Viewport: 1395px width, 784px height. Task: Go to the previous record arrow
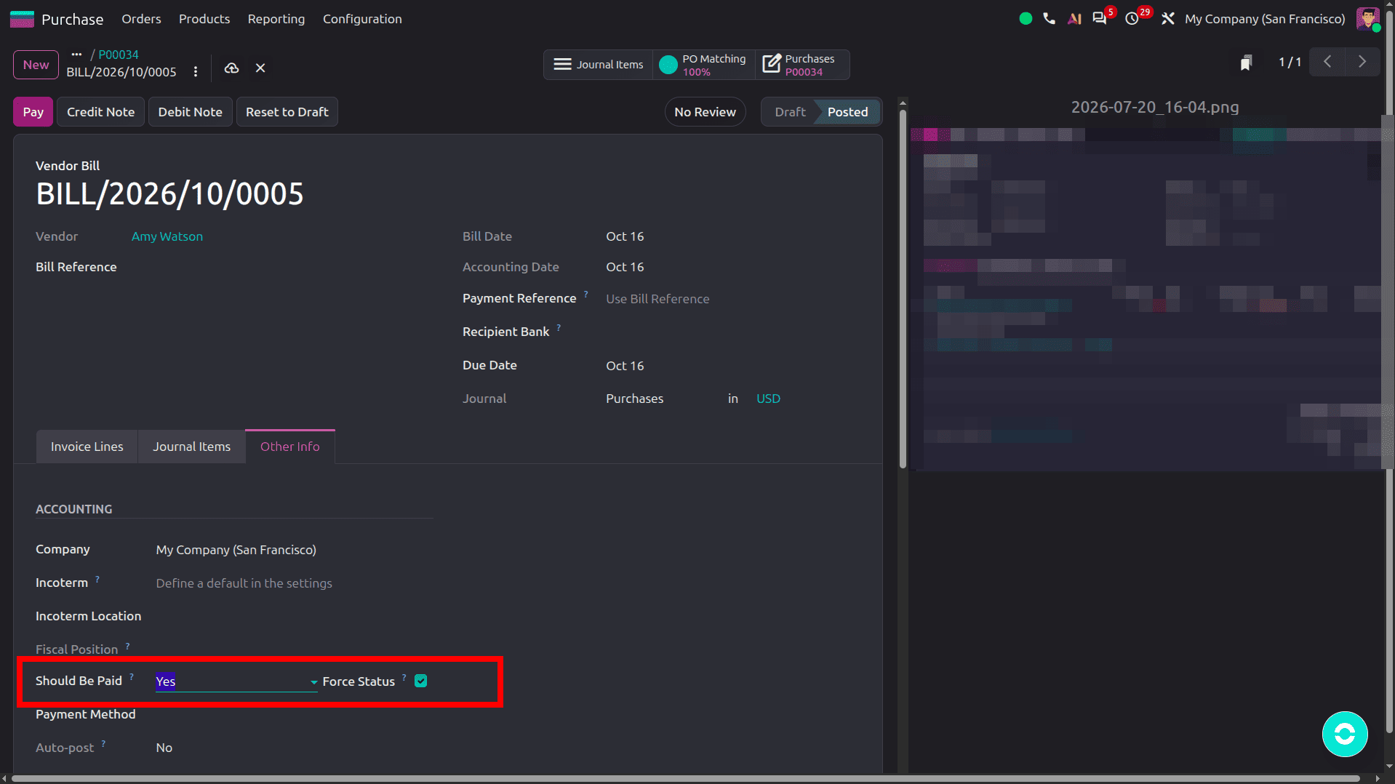(x=1327, y=62)
